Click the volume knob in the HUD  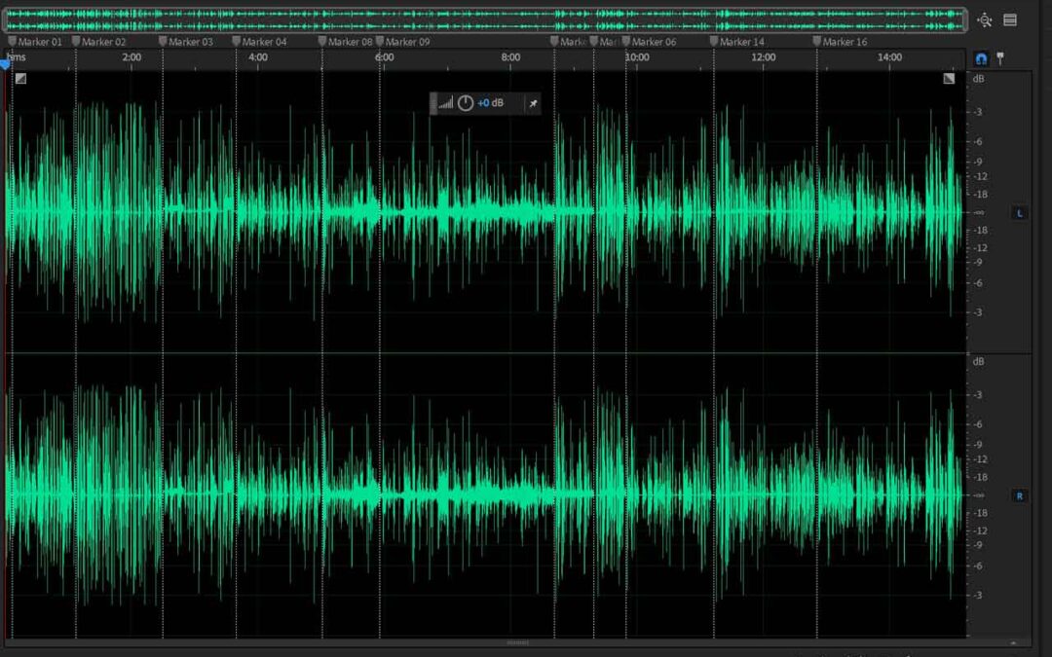pos(466,103)
